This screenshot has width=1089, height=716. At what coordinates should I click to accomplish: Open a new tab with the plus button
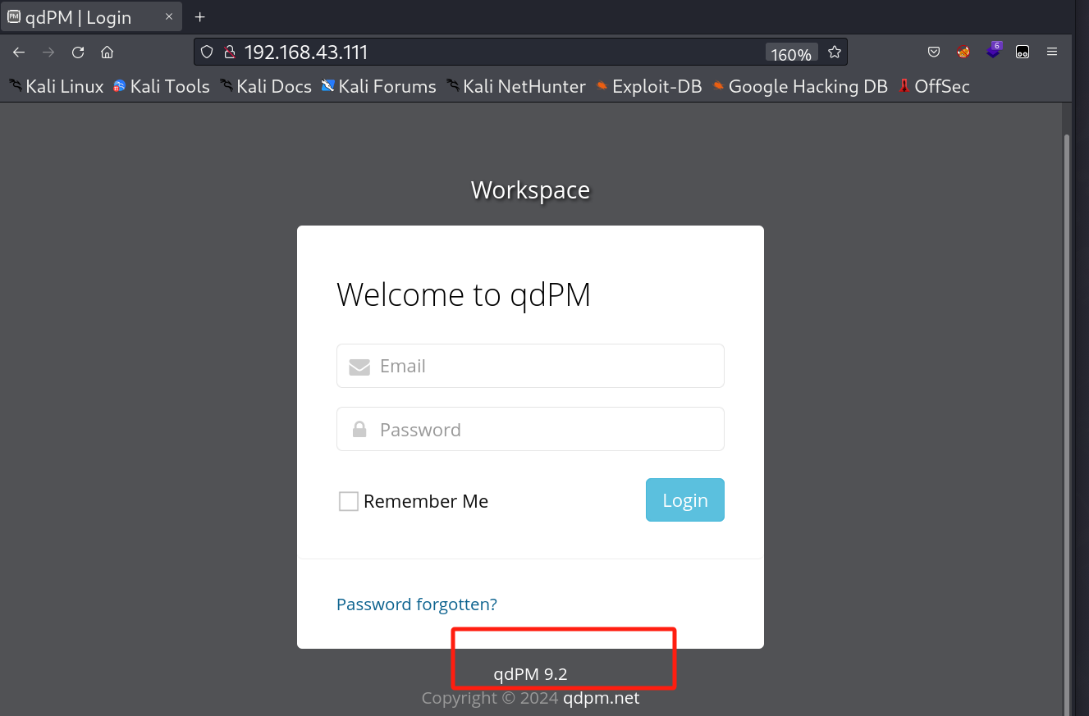point(199,17)
